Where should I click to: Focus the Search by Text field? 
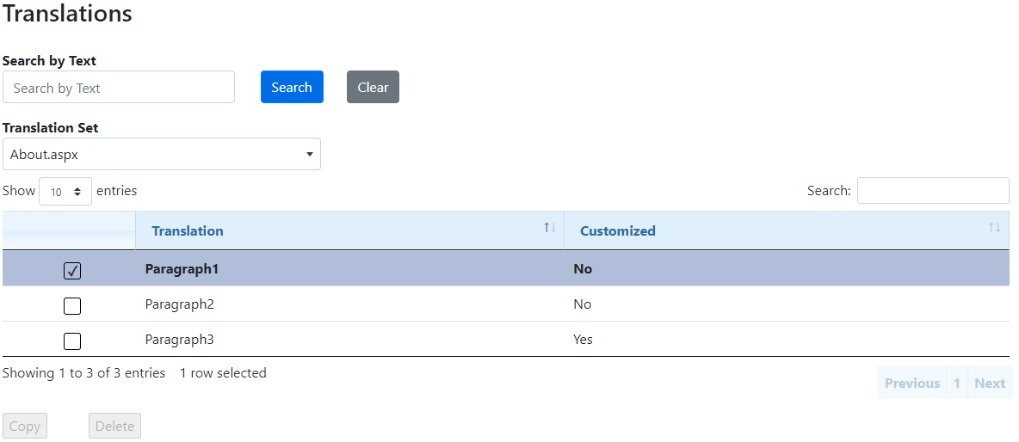[x=119, y=88]
